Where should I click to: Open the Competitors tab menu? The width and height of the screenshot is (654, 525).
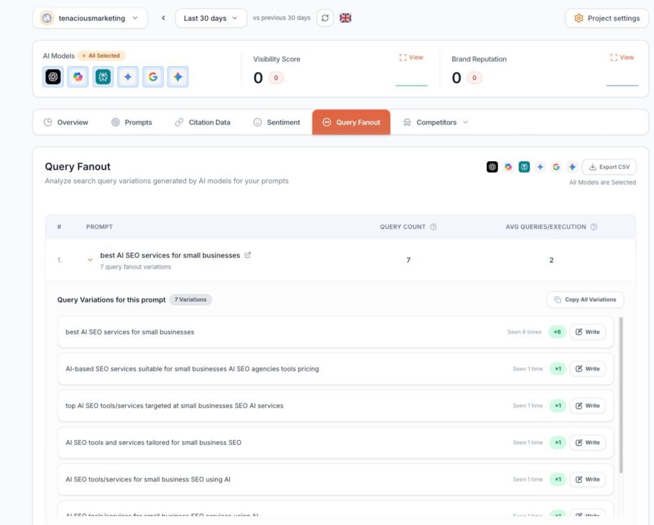[x=435, y=122]
